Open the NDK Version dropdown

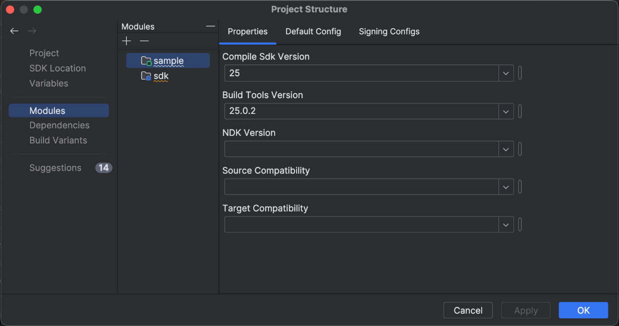[x=506, y=149]
